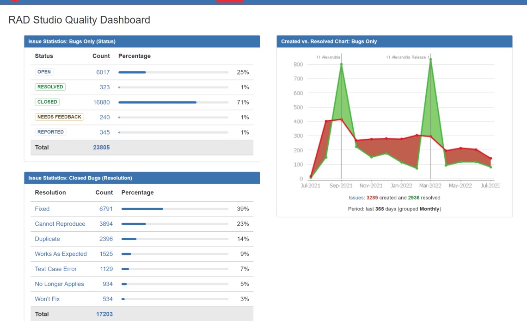Viewport: 527px width, 321px height.
Task: Click the 2936 resolved issues figure
Action: [x=414, y=198]
